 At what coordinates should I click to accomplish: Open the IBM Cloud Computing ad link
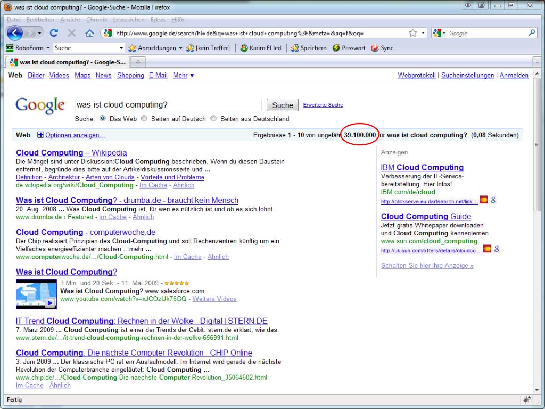coord(422,167)
